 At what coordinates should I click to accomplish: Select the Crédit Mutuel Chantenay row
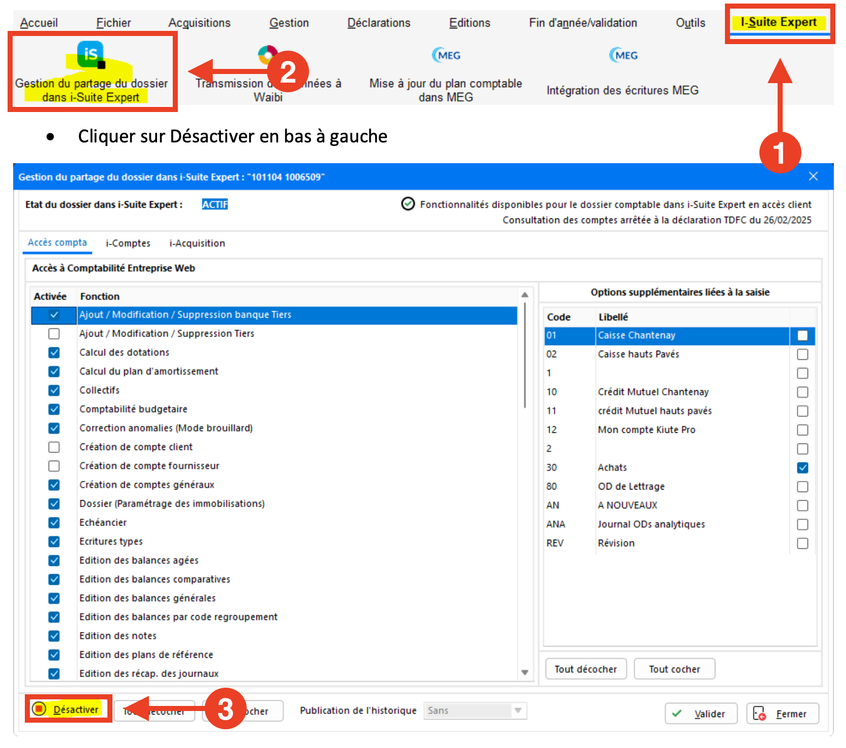point(679,392)
